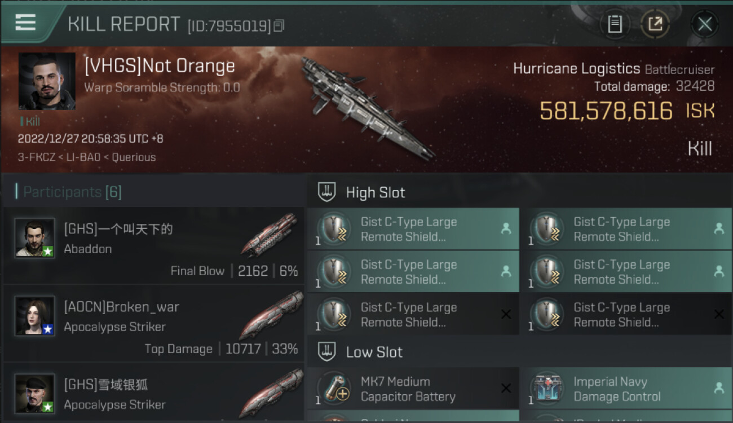Image resolution: width=733 pixels, height=423 pixels.
Task: Expand the High Slot section header
Action: coord(520,192)
